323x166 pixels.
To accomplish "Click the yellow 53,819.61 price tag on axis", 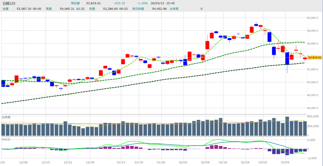I will click(315, 58).
